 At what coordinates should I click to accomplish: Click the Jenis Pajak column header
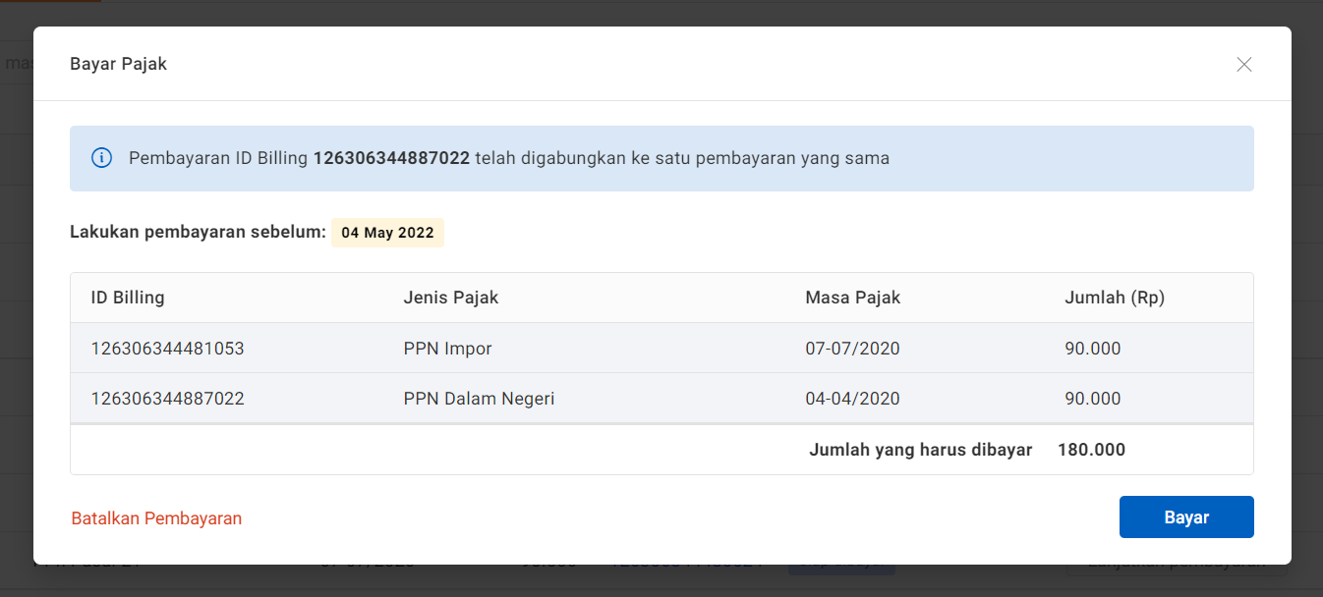450,298
